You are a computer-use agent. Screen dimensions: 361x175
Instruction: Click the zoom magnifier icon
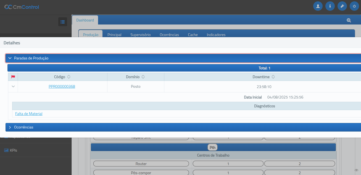tap(349, 20)
